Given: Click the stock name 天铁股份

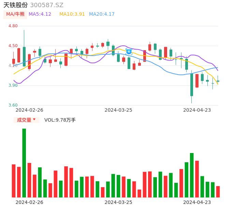Looking at the screenshot, I should point(16,5).
